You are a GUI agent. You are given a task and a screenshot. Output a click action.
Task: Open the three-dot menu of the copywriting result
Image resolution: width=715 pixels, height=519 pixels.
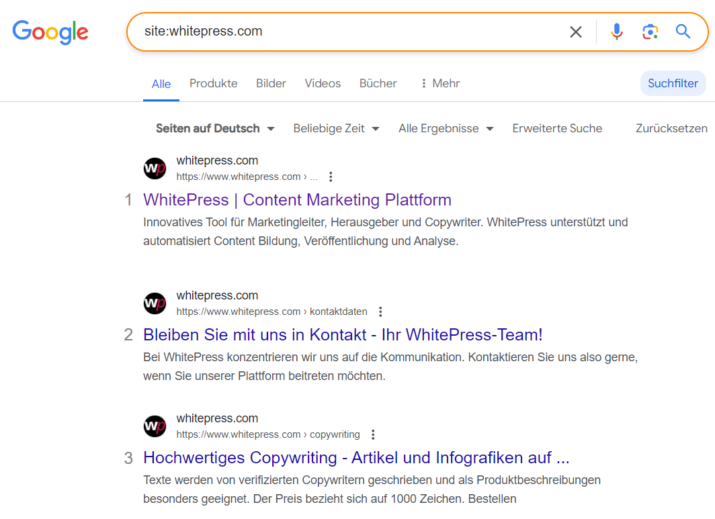coord(373,434)
